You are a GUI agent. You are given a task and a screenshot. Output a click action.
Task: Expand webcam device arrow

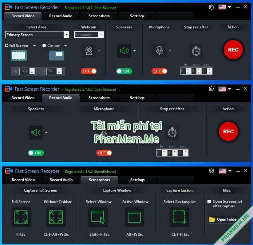[x=100, y=51]
